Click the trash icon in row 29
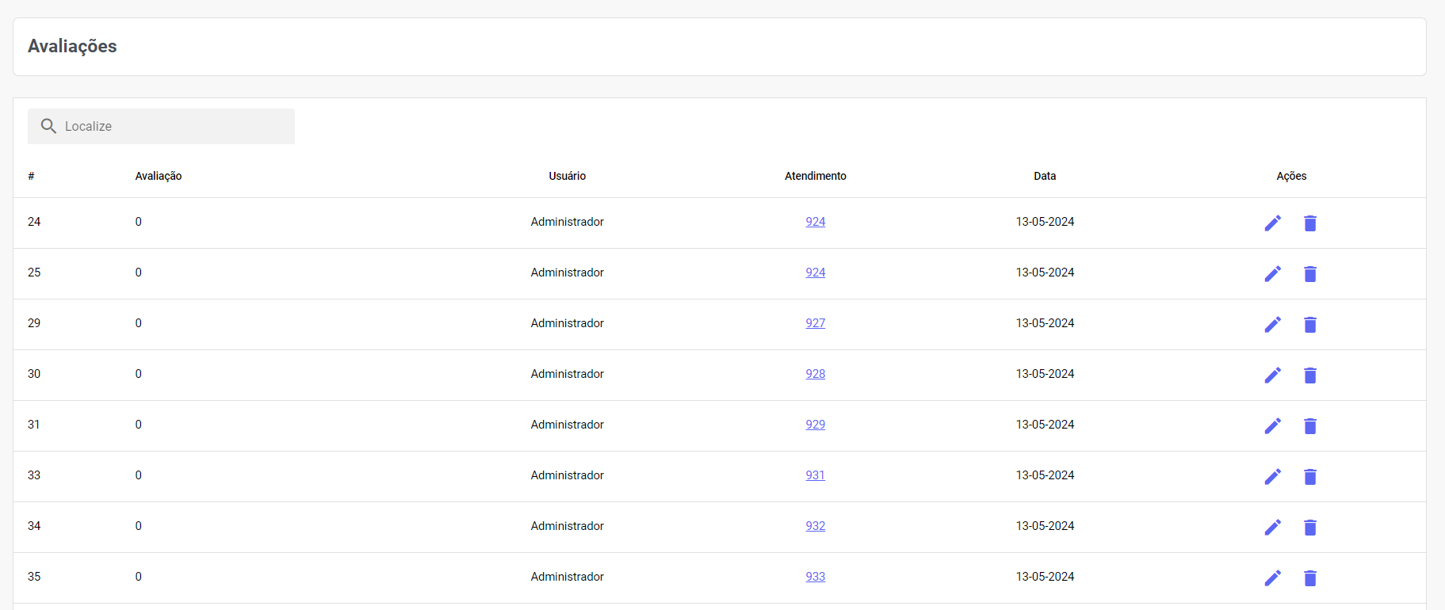1445x610 pixels. coord(1309,325)
